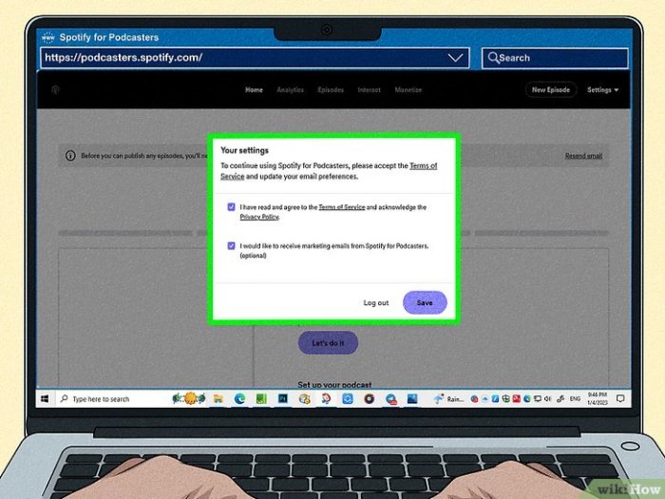Check the Terms of Service agreement checkbox
This screenshot has width=665, height=499.
pyautogui.click(x=231, y=207)
